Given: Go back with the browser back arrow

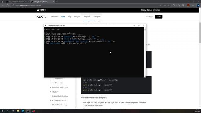Looking at the screenshot, I should pyautogui.click(x=3, y=5).
